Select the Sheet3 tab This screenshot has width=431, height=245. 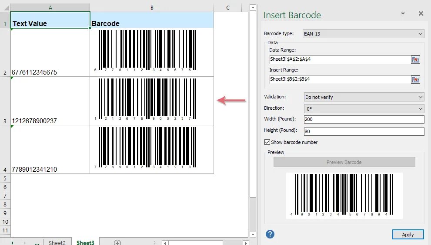pos(85,242)
